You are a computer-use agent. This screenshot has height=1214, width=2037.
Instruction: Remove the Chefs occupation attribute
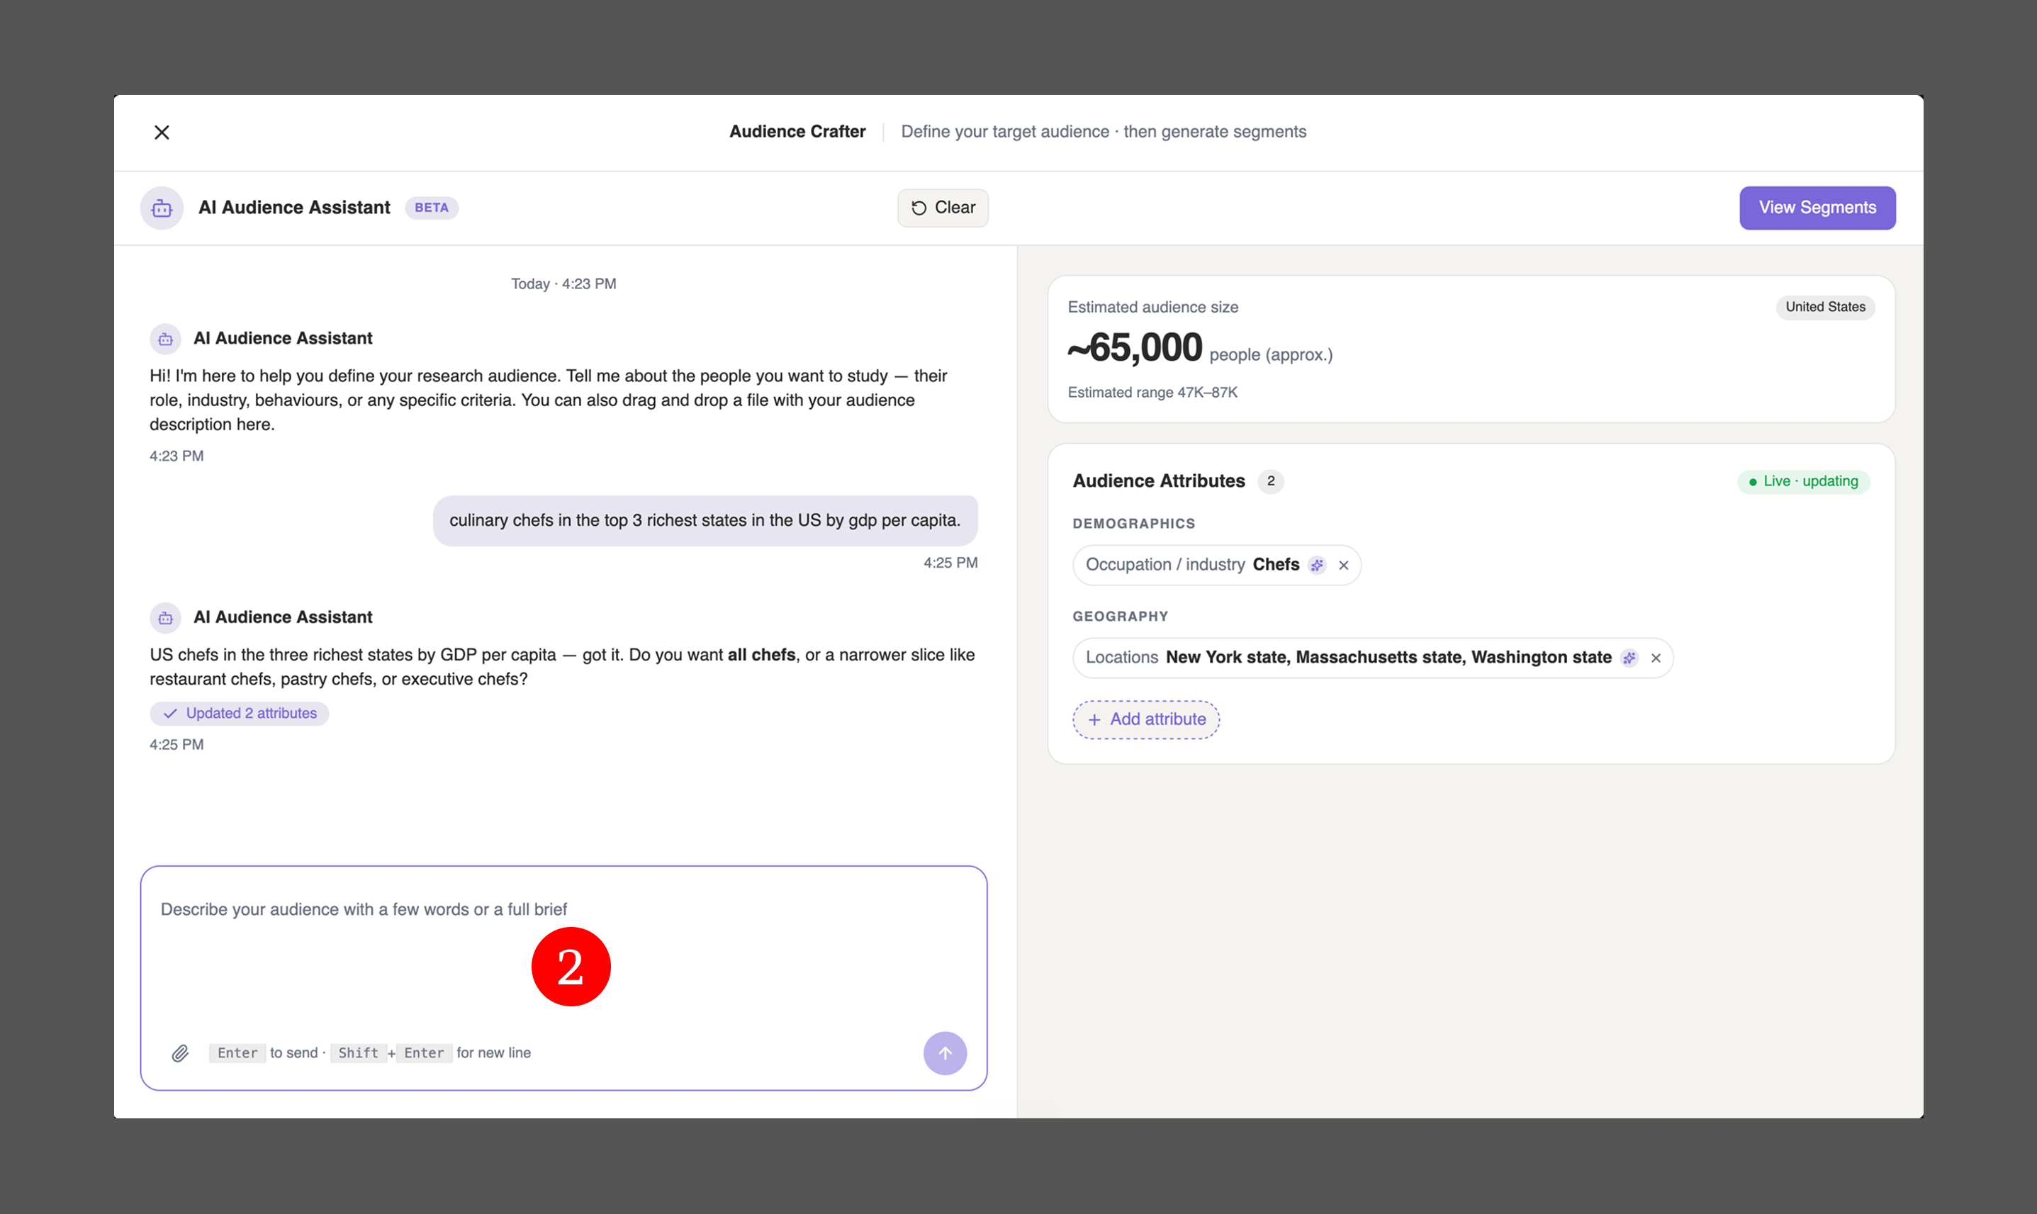coord(1343,566)
